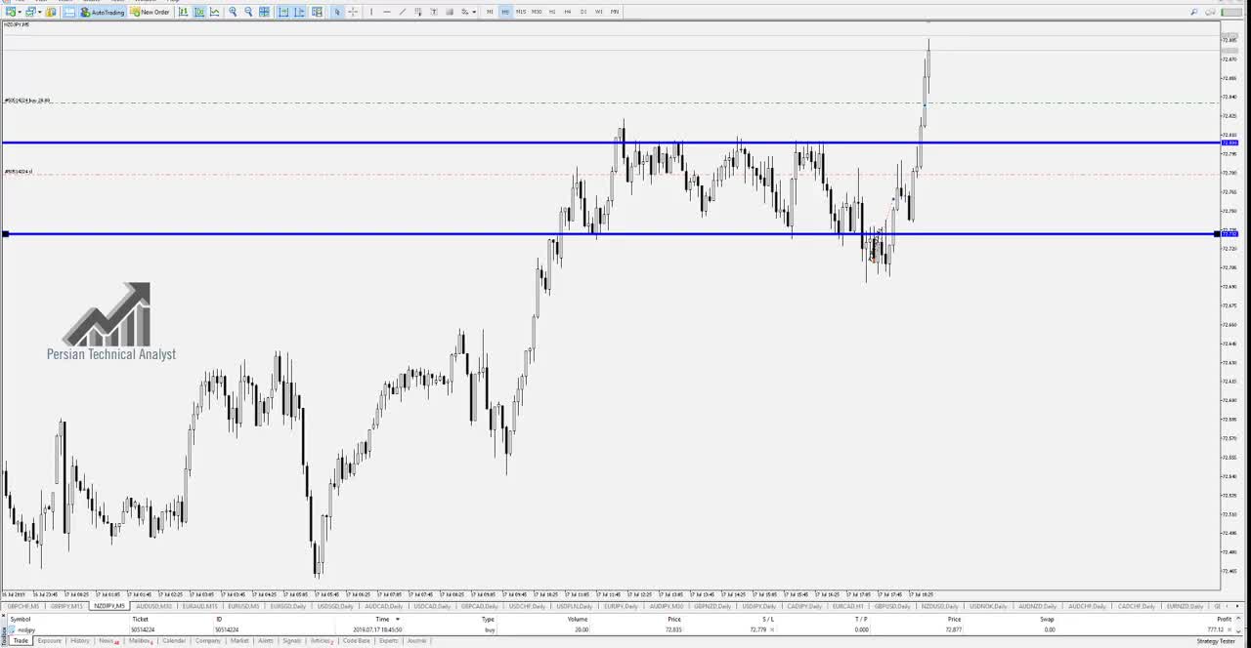Open the Journal terminal tab
The width and height of the screenshot is (1251, 648).
(x=416, y=640)
